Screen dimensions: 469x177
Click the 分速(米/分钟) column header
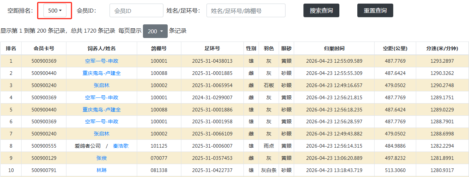tap(442, 48)
